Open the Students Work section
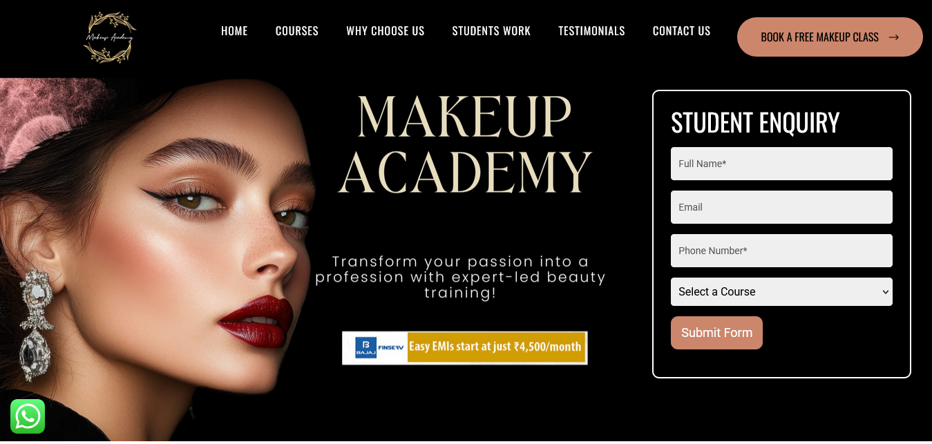Image resolution: width=932 pixels, height=444 pixels. [x=491, y=31]
